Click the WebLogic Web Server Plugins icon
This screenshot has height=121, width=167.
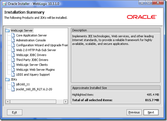pos(13,69)
